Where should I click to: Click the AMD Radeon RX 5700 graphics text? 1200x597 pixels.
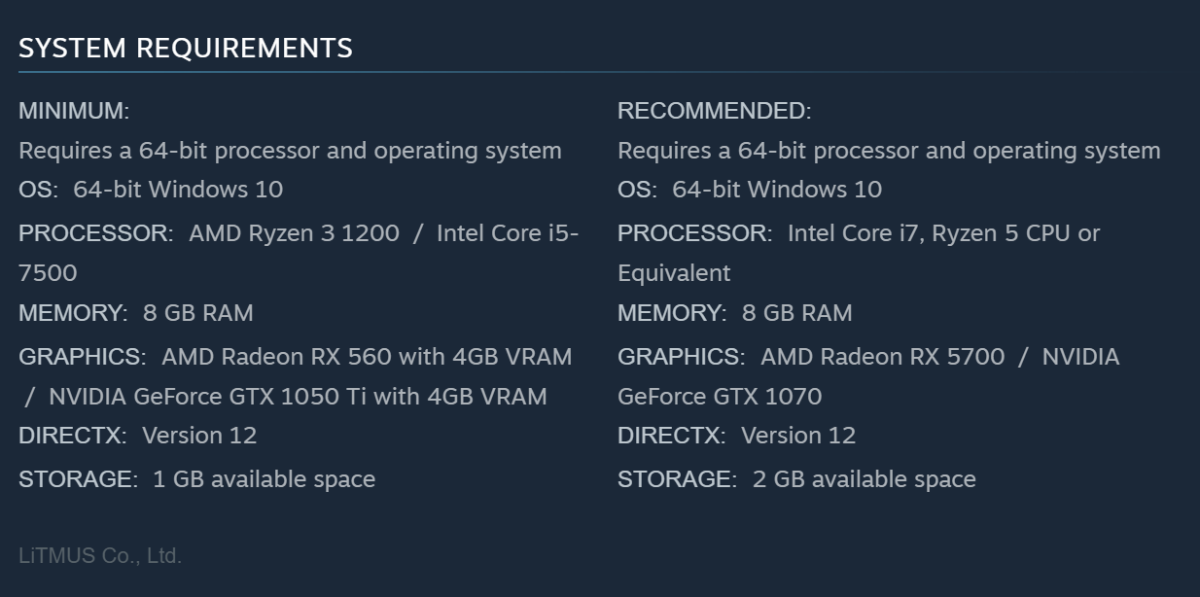882,357
